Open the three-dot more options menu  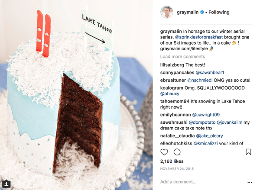[x=250, y=182]
